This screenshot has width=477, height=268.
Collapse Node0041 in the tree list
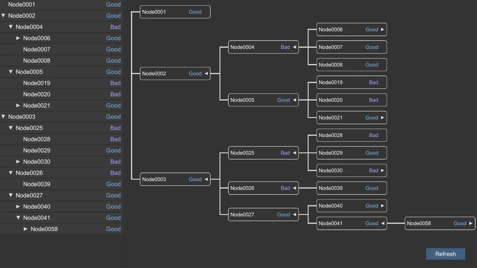click(18, 218)
